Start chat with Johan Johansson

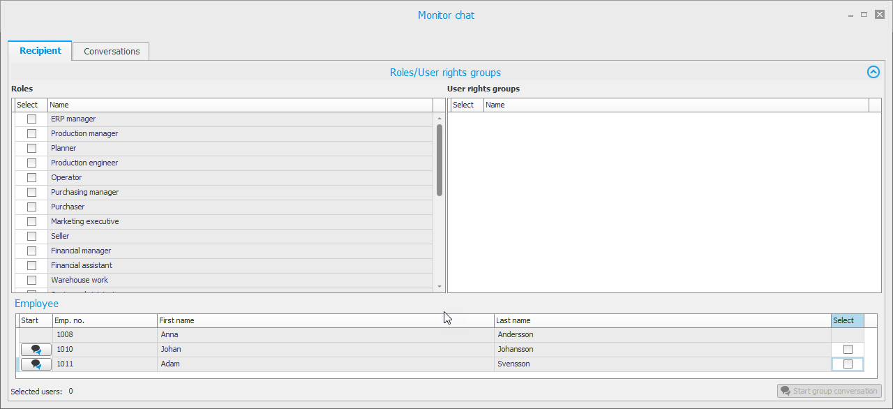click(36, 349)
